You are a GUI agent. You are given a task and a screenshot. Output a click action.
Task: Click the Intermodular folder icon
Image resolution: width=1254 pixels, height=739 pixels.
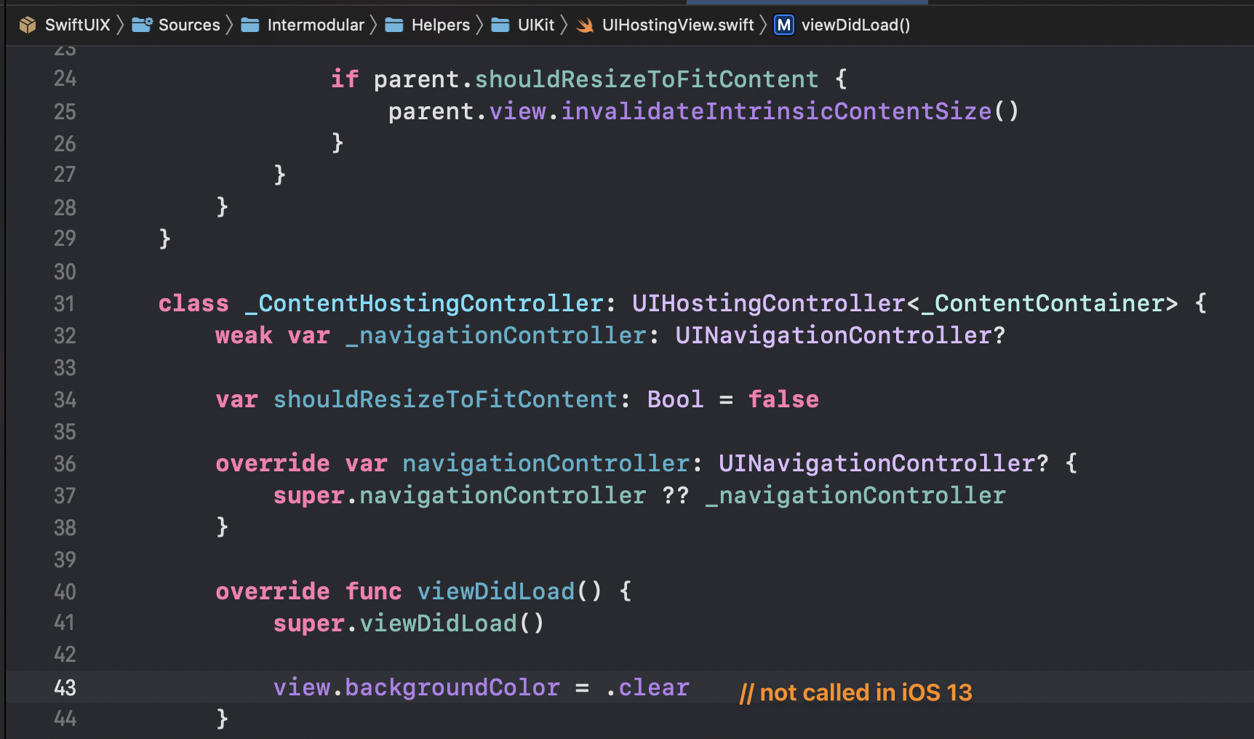[x=249, y=24]
